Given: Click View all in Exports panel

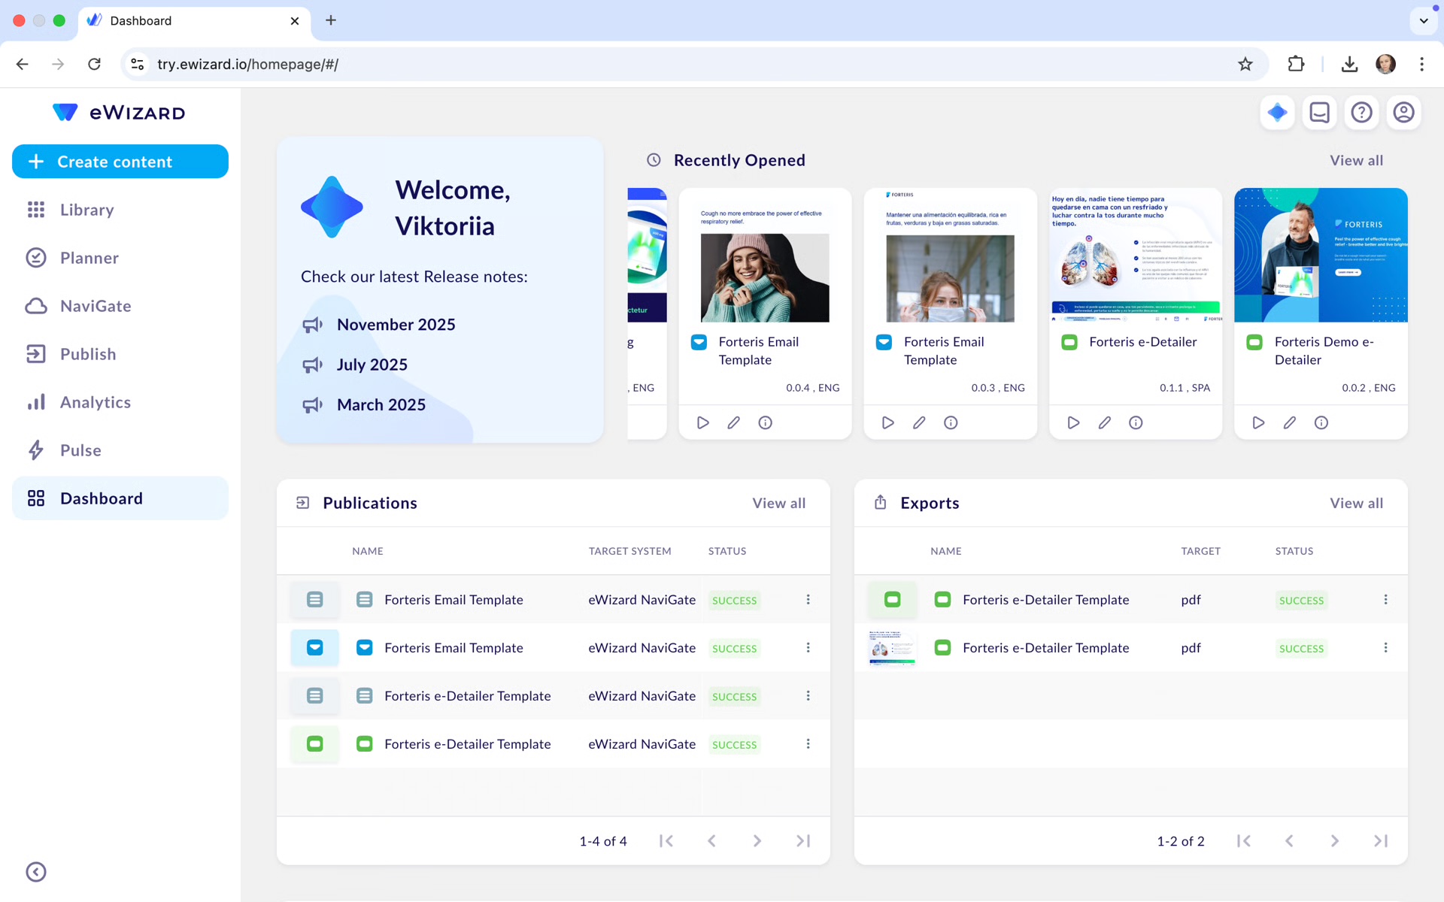Looking at the screenshot, I should [1356, 503].
